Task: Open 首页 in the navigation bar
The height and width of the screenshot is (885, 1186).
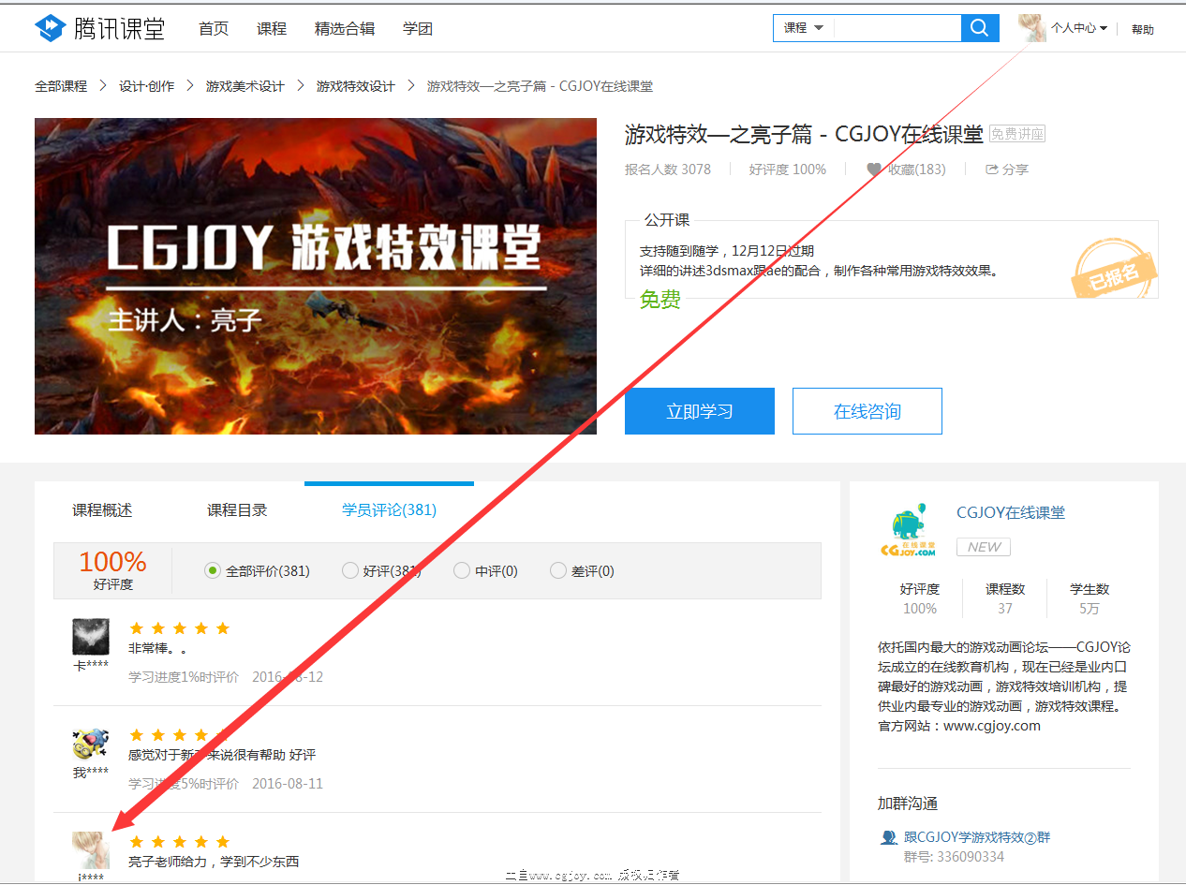Action: click(x=213, y=28)
